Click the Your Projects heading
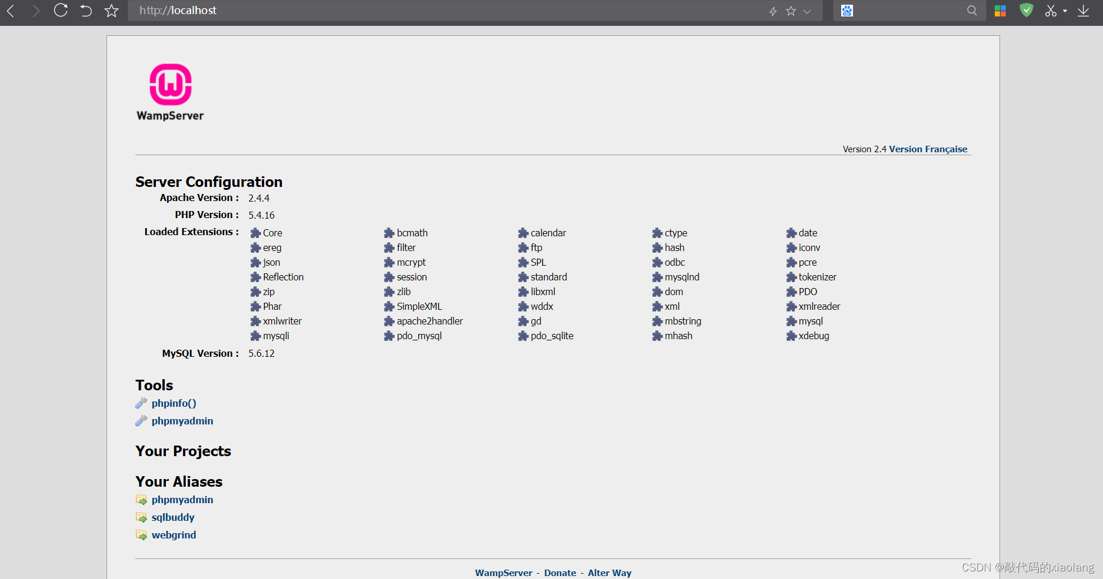The image size is (1103, 579). tap(183, 451)
